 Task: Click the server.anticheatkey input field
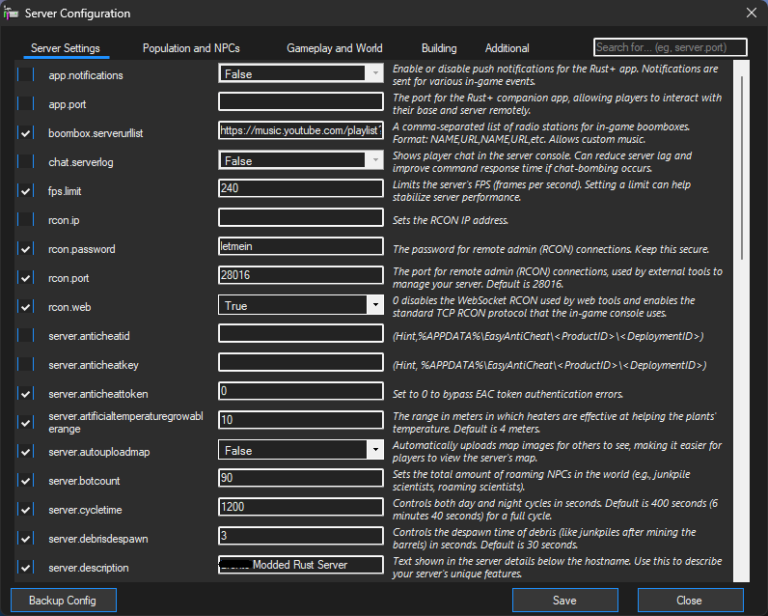pos(301,362)
